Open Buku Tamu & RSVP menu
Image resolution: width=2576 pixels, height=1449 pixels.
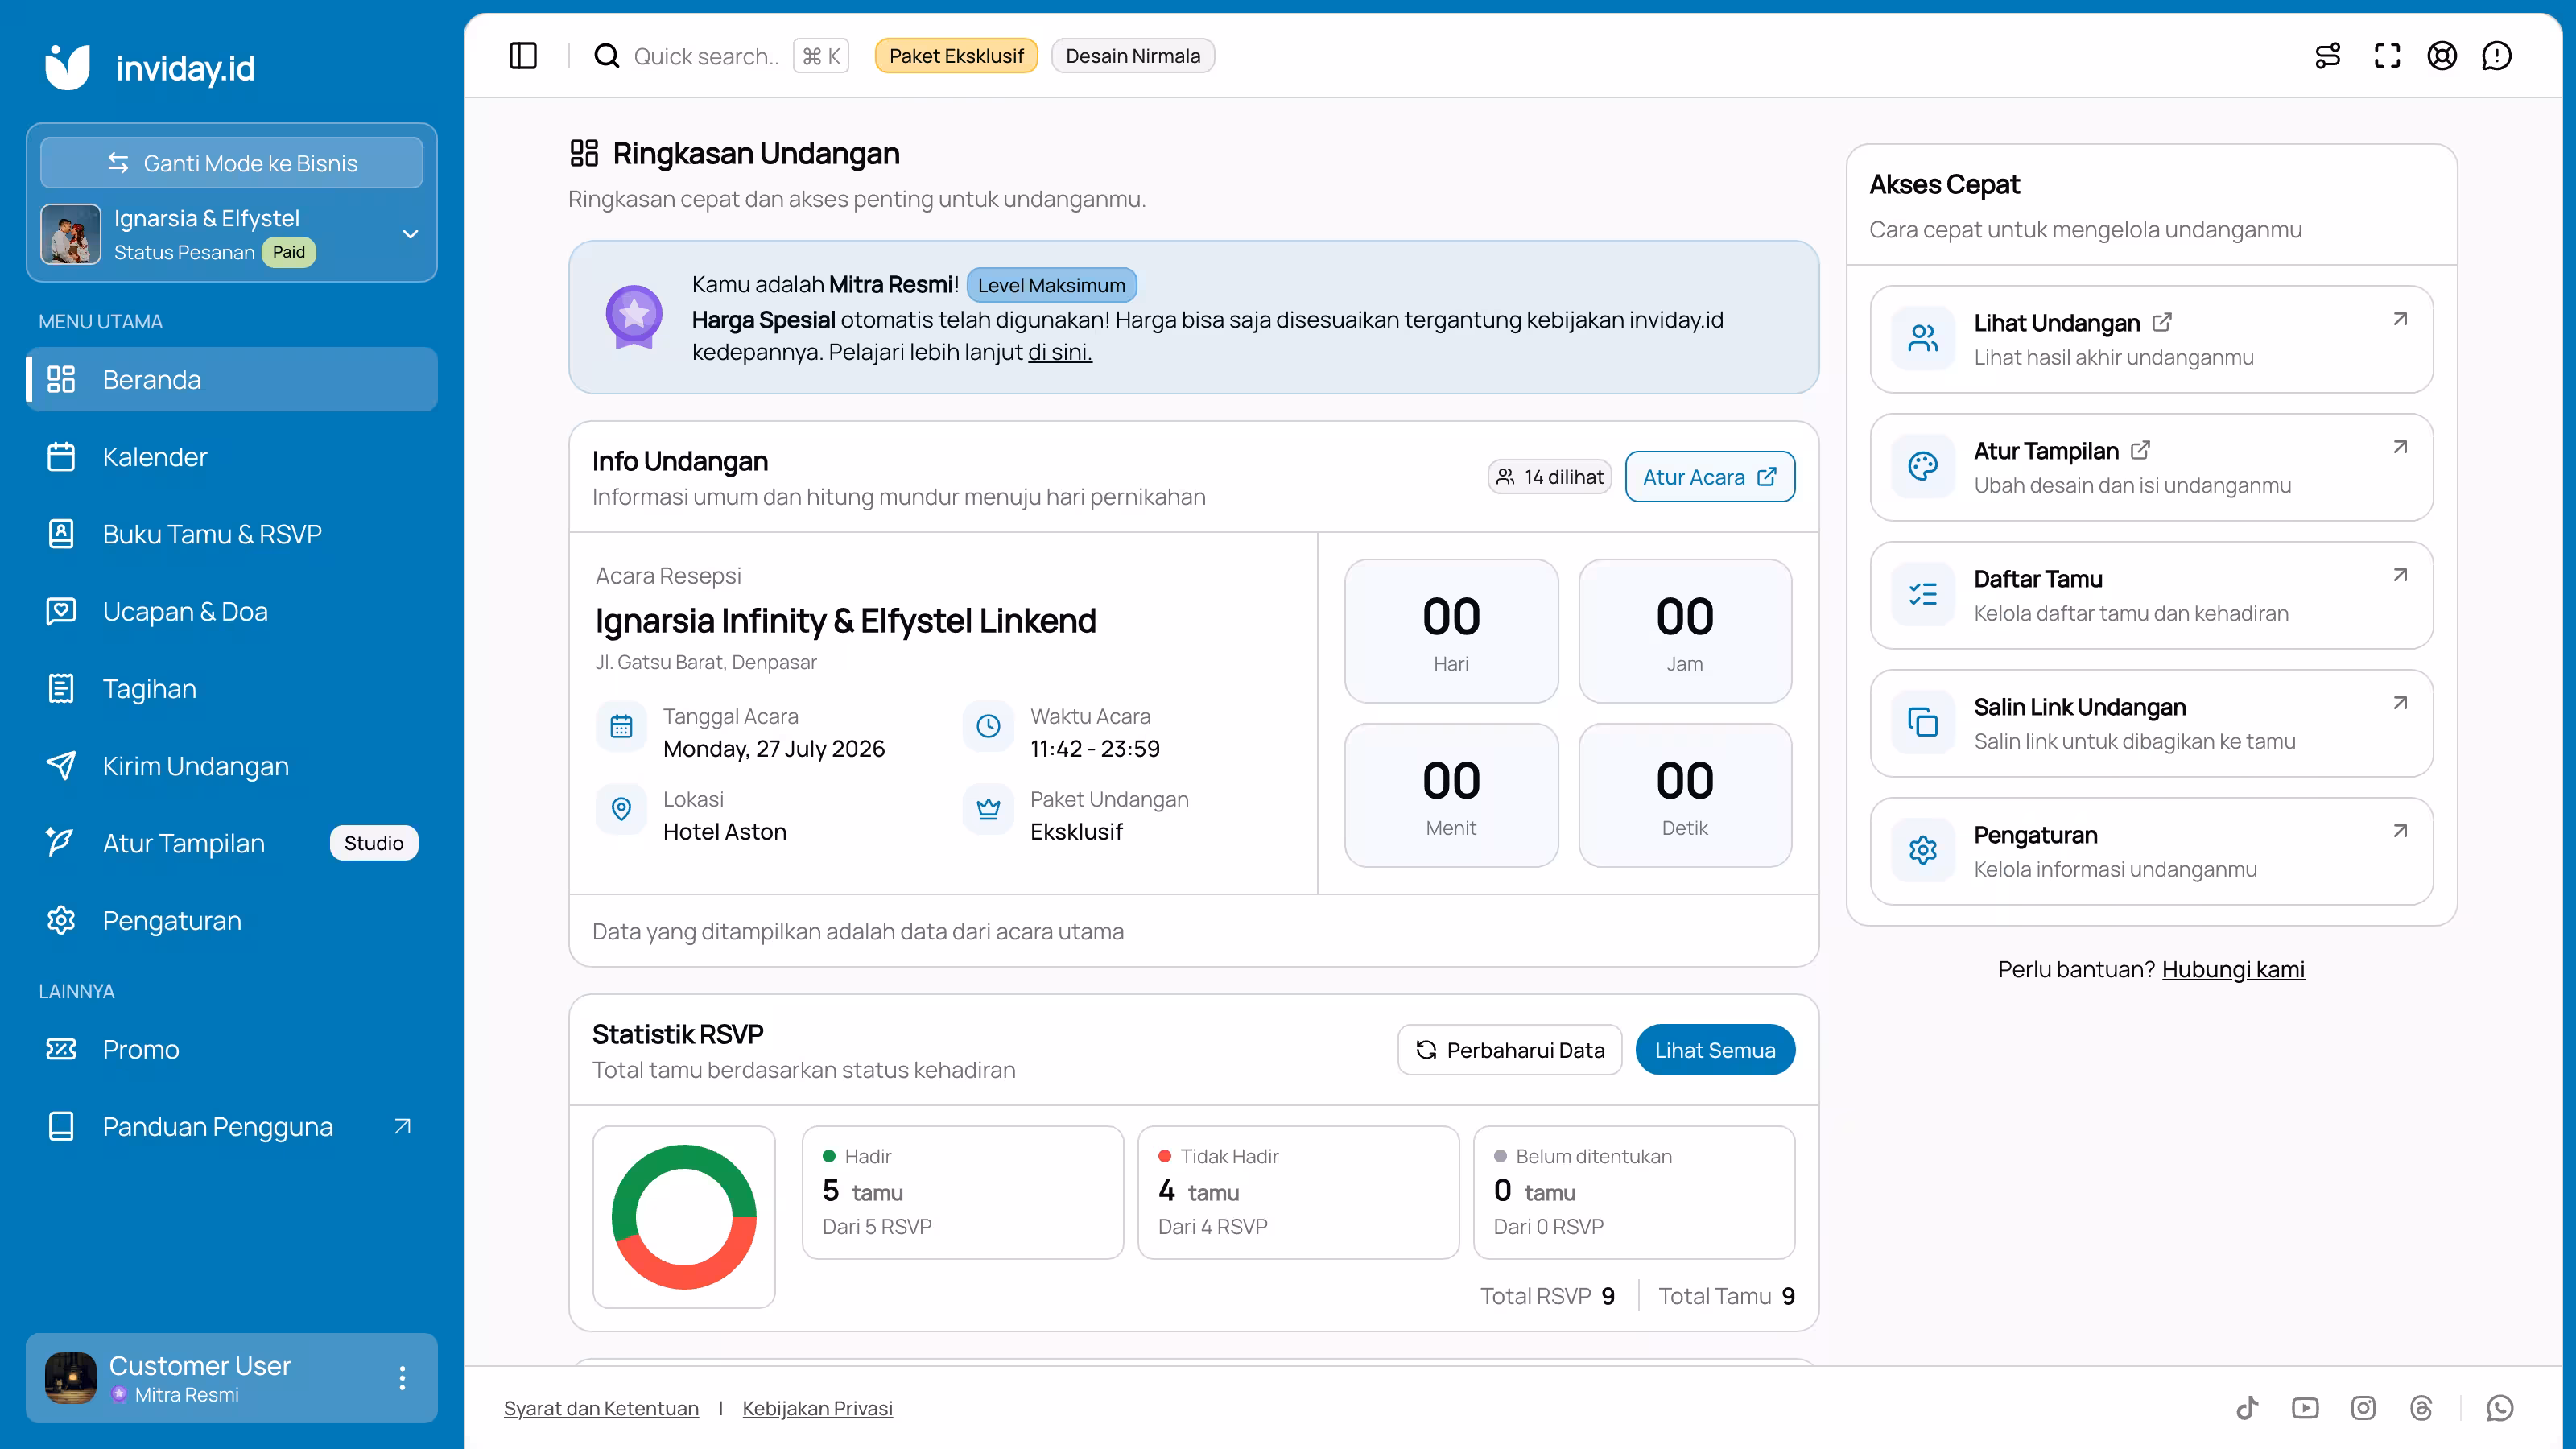click(232, 534)
